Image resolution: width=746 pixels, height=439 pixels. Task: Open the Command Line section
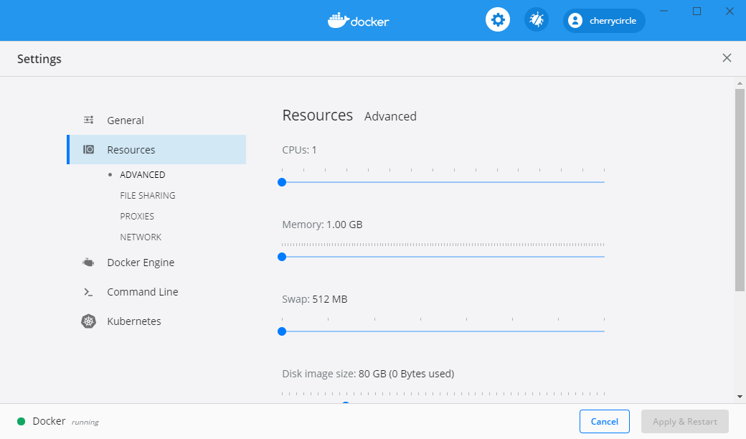point(156,292)
